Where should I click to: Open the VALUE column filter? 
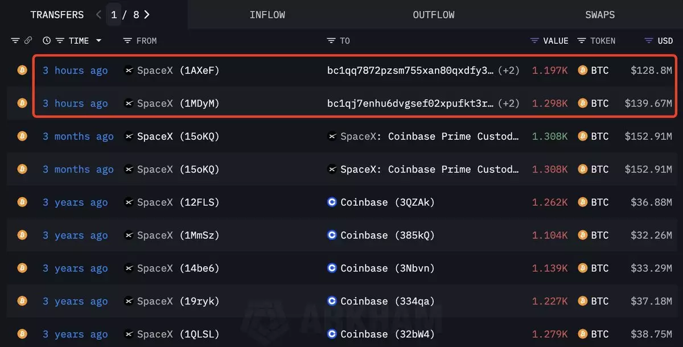tap(534, 41)
